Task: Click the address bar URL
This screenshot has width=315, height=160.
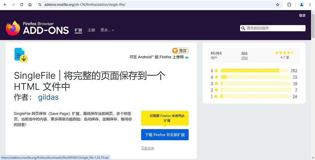Action: [85, 4]
